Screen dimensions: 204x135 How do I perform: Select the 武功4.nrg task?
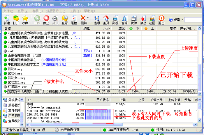[15, 73]
